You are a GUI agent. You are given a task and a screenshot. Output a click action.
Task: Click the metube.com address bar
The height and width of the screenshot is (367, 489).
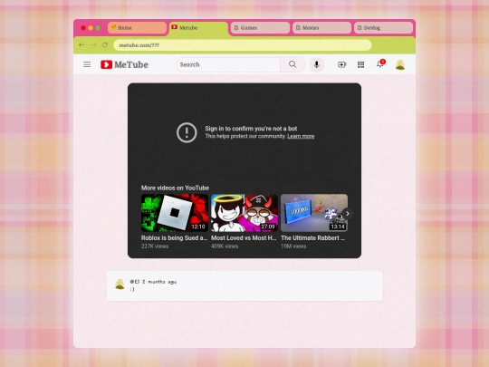(x=243, y=45)
